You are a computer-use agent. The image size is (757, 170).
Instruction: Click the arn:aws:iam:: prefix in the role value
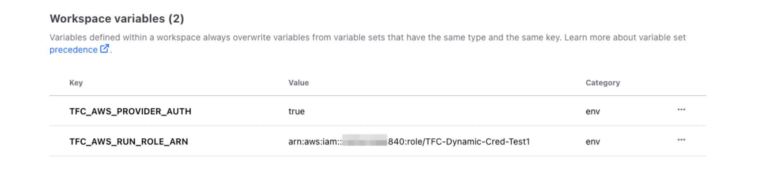(315, 142)
